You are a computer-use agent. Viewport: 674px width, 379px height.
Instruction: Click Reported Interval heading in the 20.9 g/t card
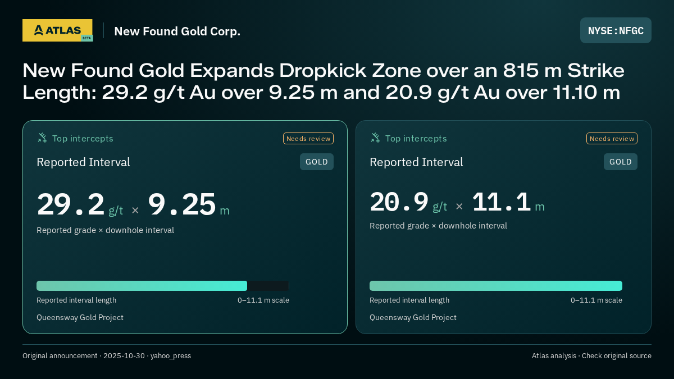click(416, 162)
